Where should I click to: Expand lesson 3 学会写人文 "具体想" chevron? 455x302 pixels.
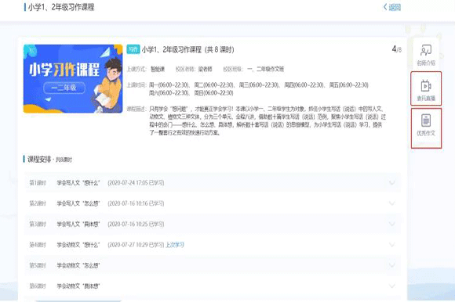[391, 224]
